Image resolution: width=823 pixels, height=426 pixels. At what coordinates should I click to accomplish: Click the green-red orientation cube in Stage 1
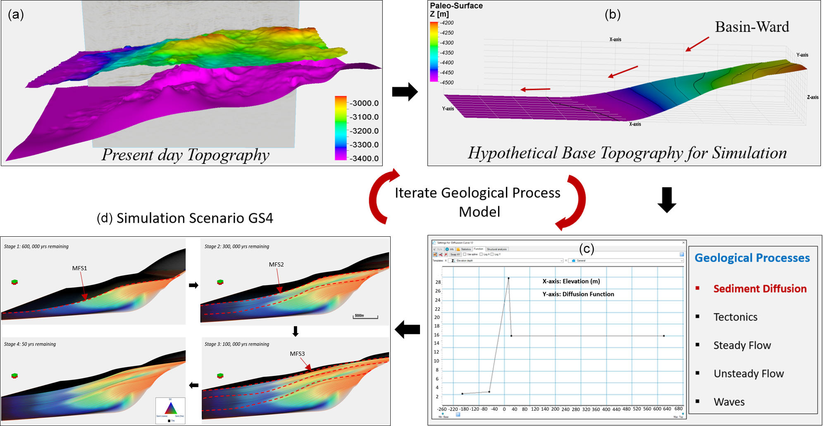coord(14,282)
